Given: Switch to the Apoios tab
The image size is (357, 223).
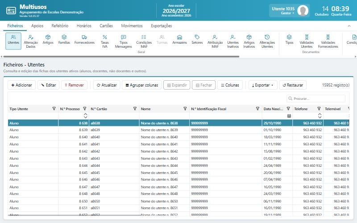Looking at the screenshot, I should click(37, 26).
